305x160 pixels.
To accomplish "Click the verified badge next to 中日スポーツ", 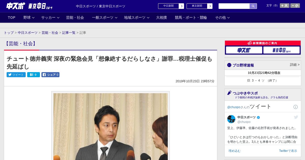I will click(x=258, y=117).
